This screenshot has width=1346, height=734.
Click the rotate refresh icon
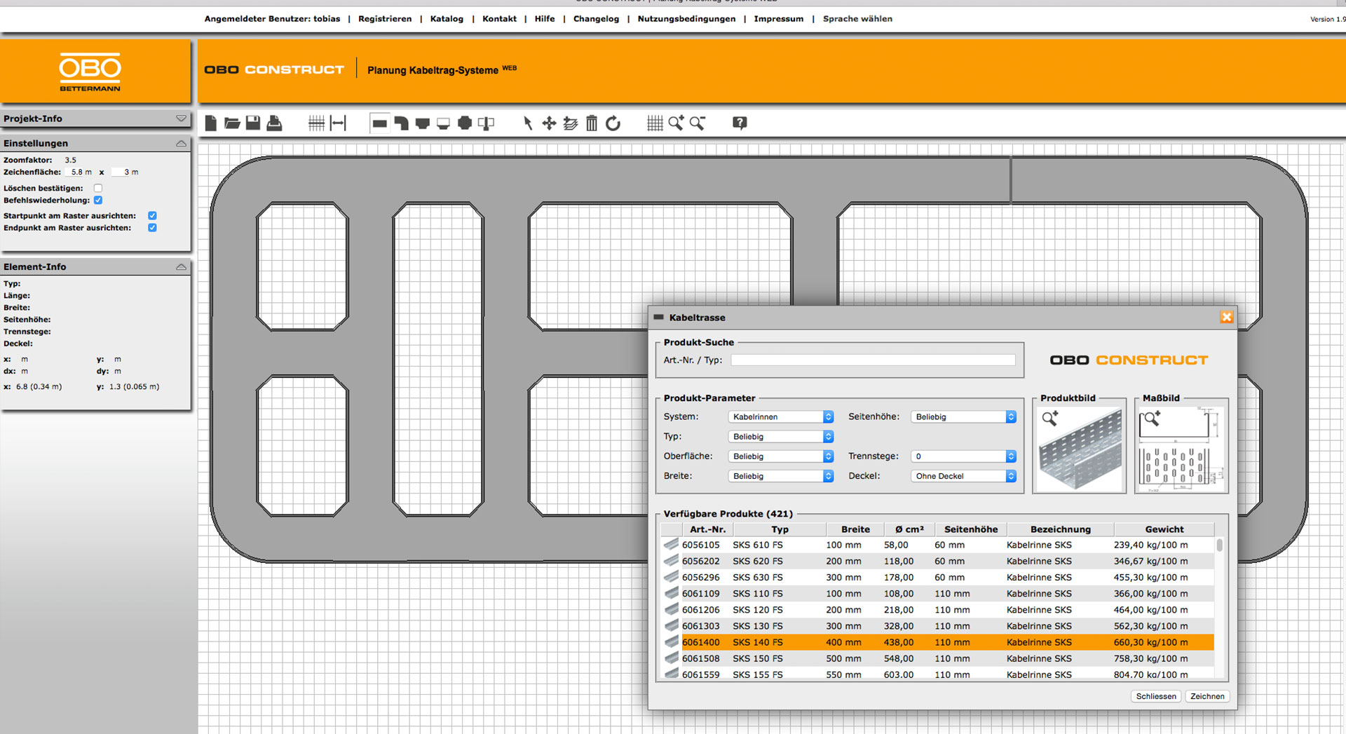point(613,123)
